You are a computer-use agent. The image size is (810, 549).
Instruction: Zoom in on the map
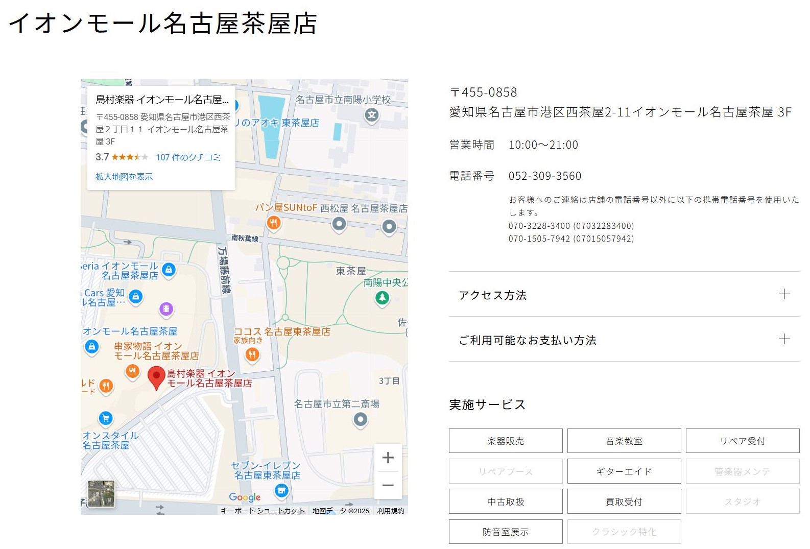(x=388, y=458)
